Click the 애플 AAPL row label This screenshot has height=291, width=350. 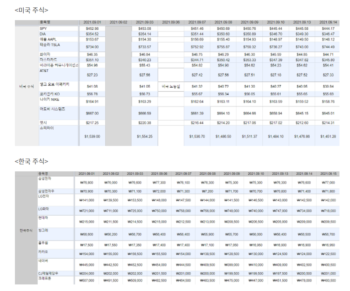tap(48, 39)
